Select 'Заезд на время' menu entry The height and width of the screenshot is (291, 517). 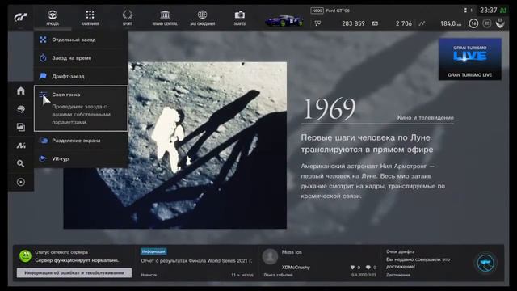(81, 58)
